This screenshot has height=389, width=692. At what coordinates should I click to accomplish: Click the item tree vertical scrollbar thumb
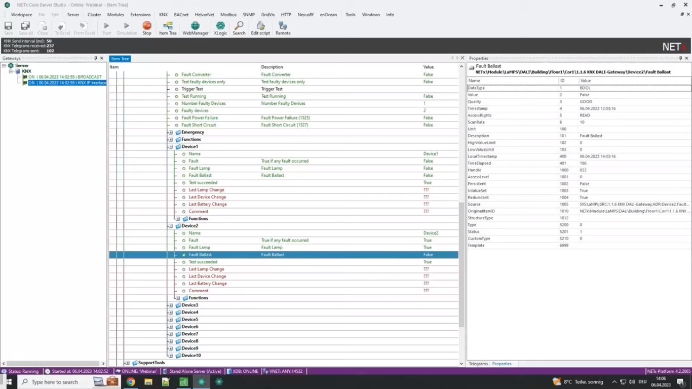point(461,264)
